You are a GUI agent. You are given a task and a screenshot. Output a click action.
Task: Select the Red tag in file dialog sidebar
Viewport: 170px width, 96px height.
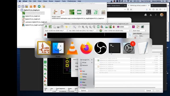tap(83, 71)
